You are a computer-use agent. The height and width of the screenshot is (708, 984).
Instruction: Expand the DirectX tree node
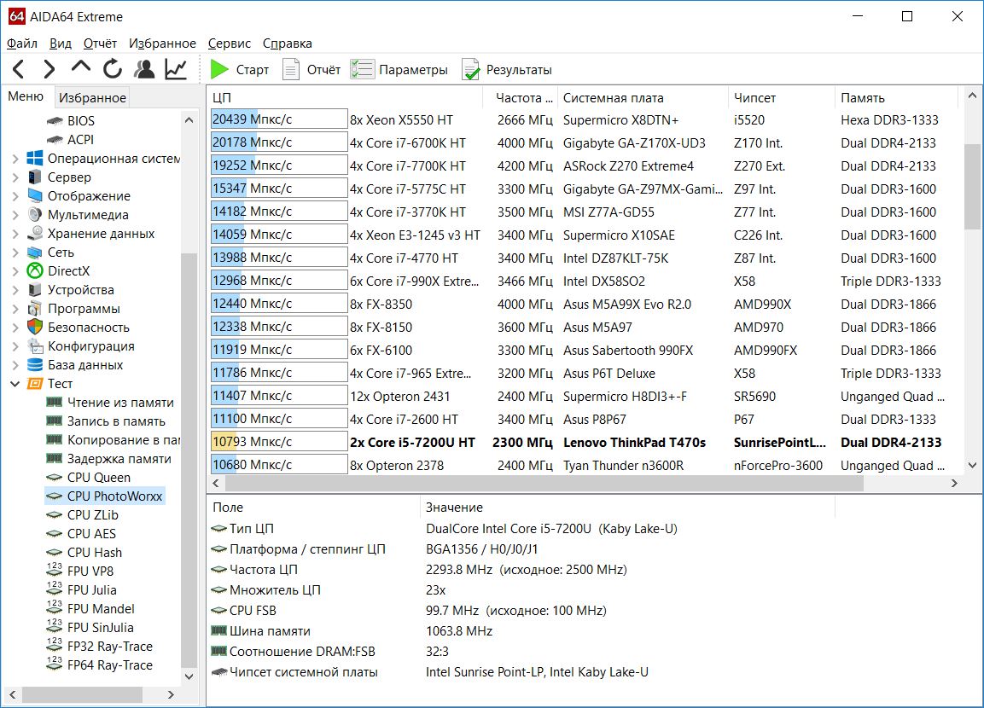coord(15,271)
